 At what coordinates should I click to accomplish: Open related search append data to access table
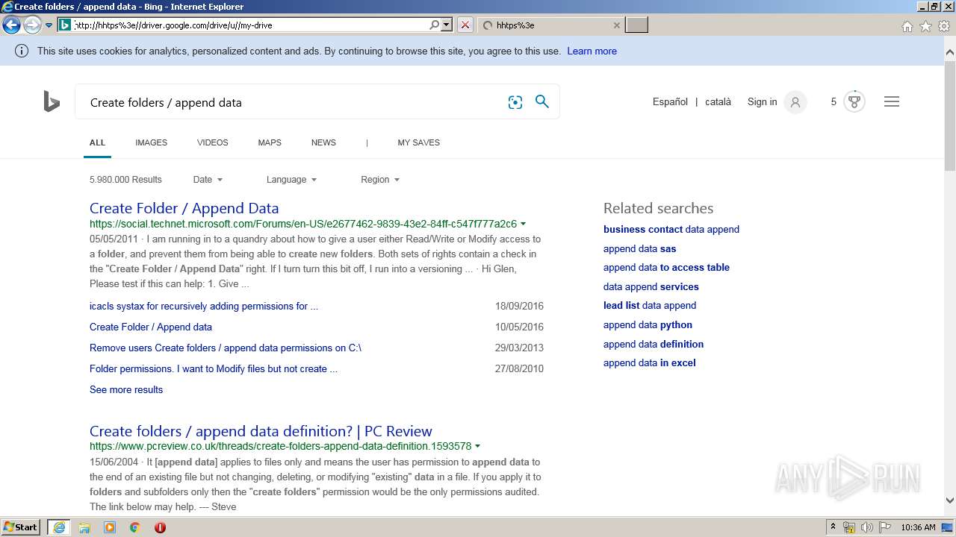(666, 267)
